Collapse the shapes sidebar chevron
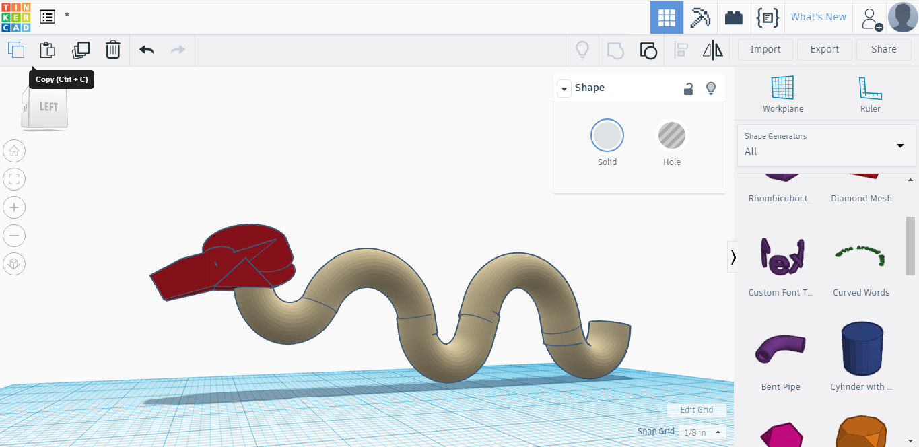Screen dimensions: 919x447 pyautogui.click(x=733, y=256)
